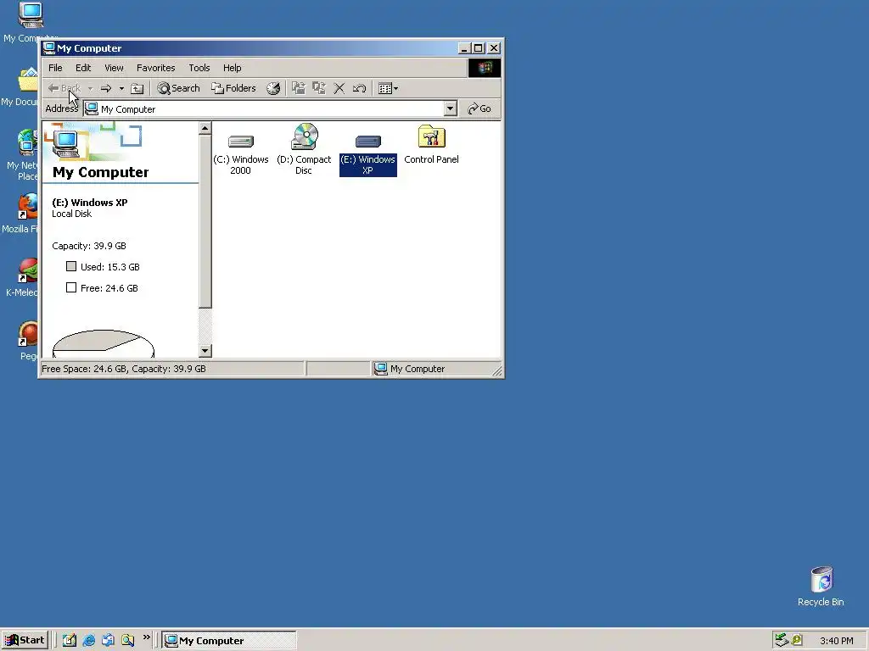The width and height of the screenshot is (869, 651).
Task: Click the My Computer taskbar button
Action: (x=229, y=641)
